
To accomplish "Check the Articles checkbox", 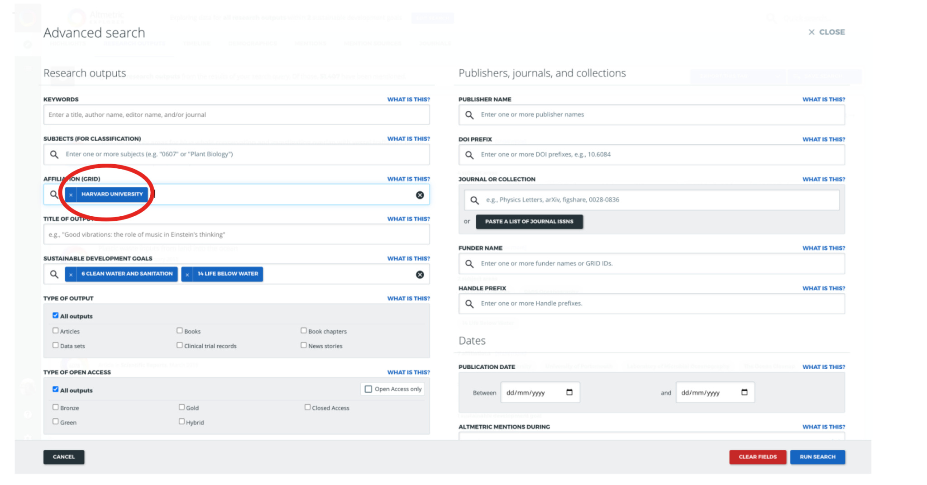I will [56, 330].
